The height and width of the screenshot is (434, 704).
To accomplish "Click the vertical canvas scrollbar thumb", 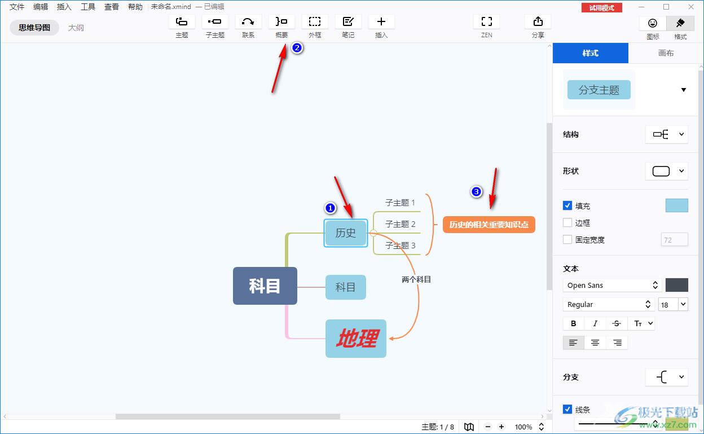I will point(549,206).
